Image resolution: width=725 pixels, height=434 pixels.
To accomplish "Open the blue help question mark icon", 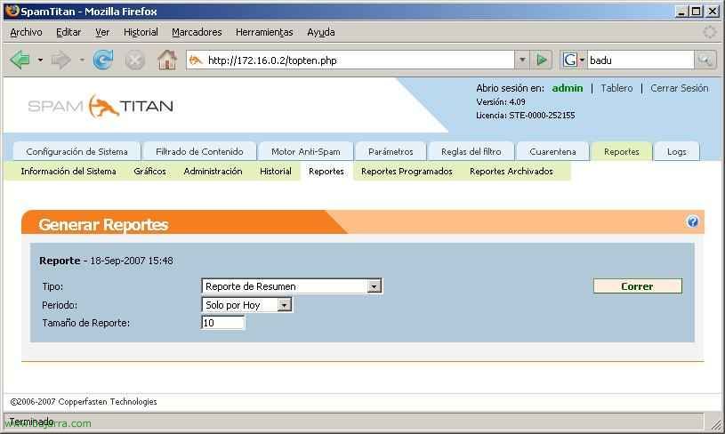I will [x=692, y=221].
